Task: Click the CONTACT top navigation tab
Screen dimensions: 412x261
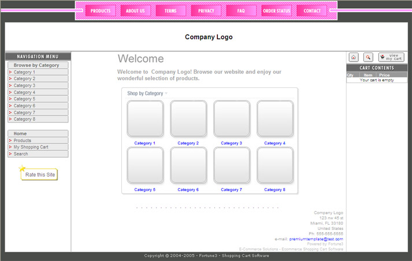Action: [312, 11]
